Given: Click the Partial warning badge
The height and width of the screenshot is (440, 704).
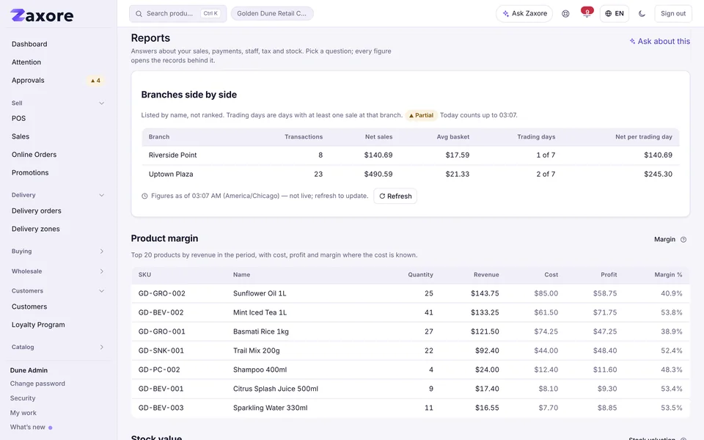Looking at the screenshot, I should [421, 115].
